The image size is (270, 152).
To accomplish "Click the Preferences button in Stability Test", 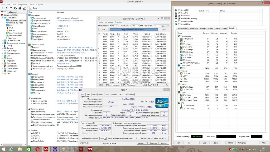I will (242, 143).
